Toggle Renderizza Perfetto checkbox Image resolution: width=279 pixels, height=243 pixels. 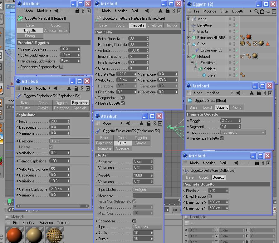tap(222, 138)
